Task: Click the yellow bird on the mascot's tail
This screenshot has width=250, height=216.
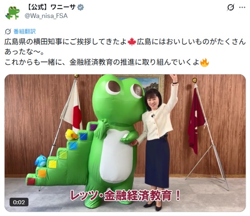Action: [x=71, y=135]
